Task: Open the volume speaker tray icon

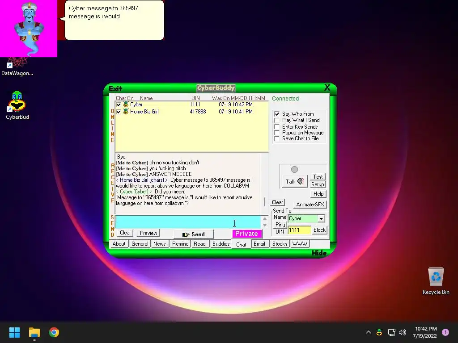Action: pos(403,332)
